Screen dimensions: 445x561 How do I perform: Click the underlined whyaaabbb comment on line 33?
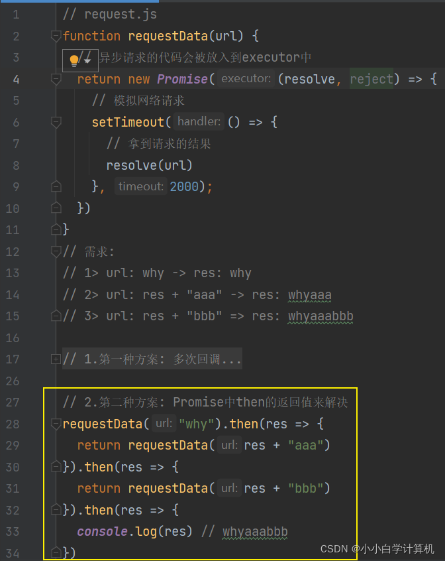click(255, 532)
